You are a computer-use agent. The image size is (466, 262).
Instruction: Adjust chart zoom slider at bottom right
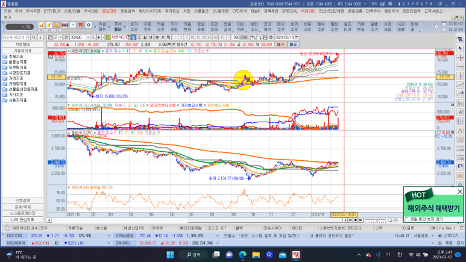[376, 220]
